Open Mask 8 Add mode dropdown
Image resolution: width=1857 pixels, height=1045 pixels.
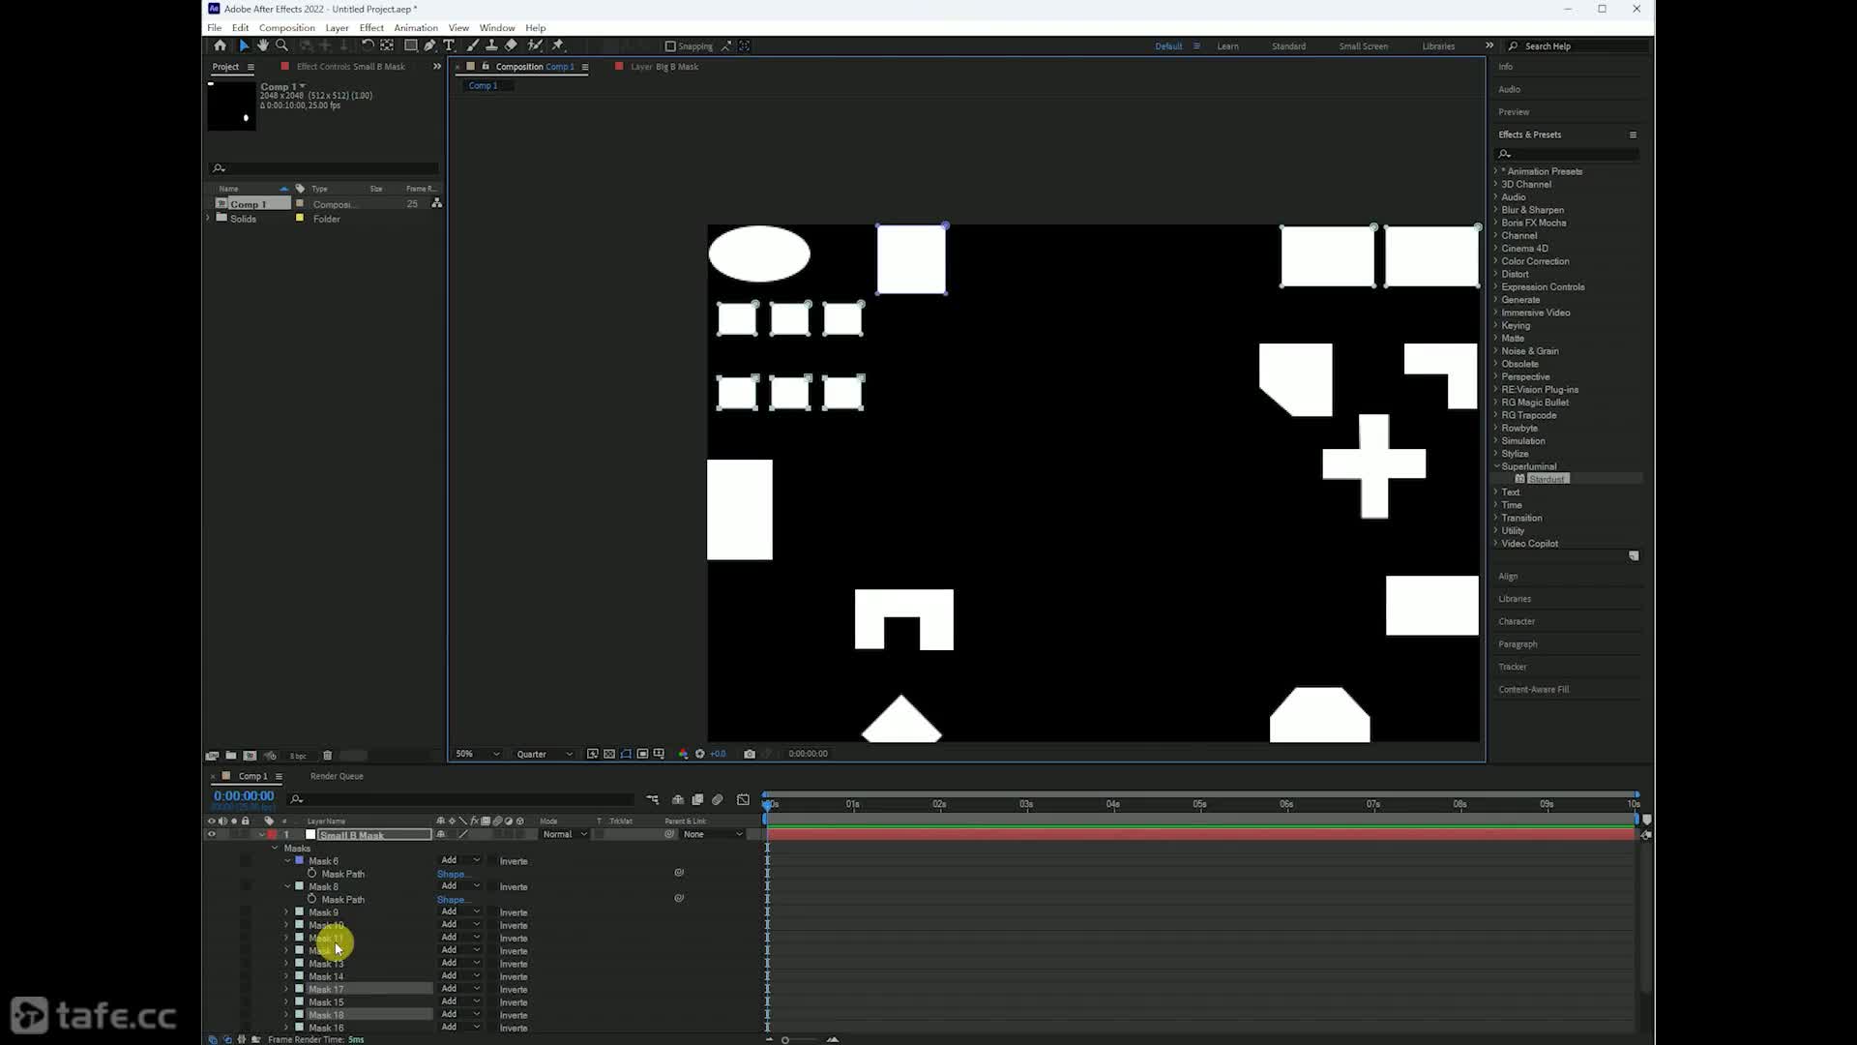pyautogui.click(x=460, y=886)
